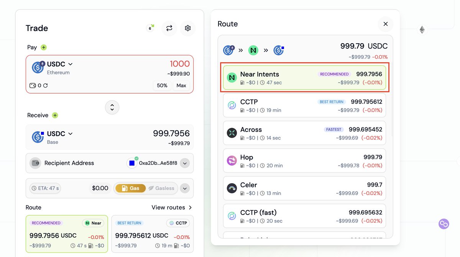This screenshot has width=460, height=257.
Task: Click the 999.79 USDC route total
Action: [364, 46]
